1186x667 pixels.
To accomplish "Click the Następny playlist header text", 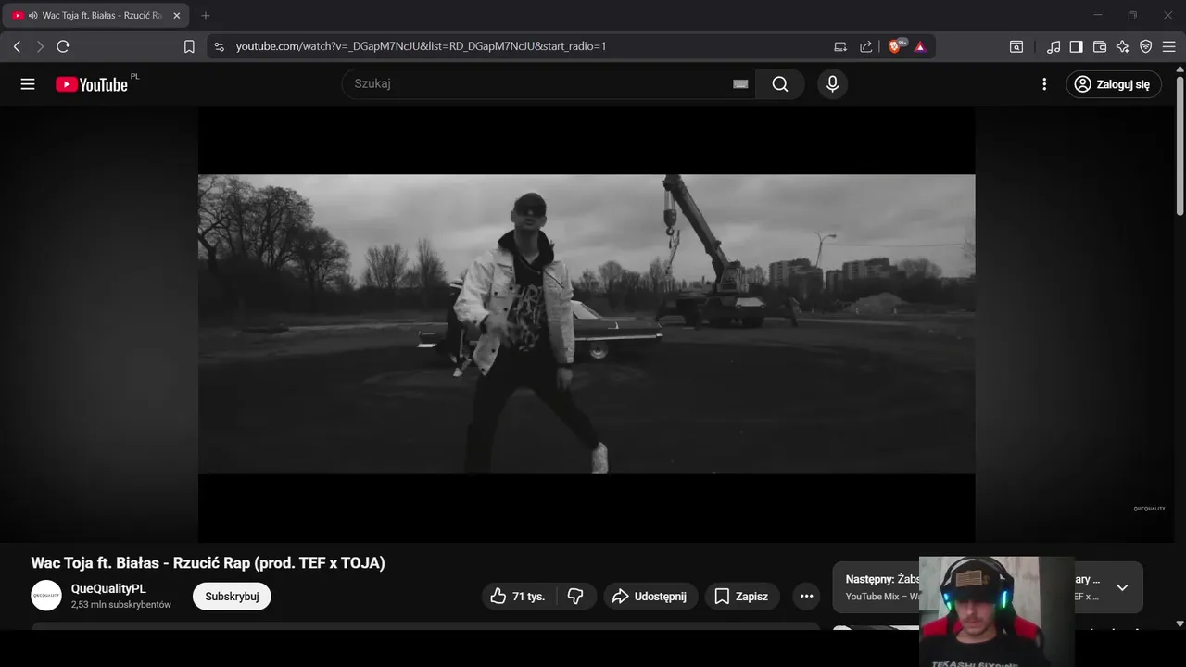I will (881, 579).
